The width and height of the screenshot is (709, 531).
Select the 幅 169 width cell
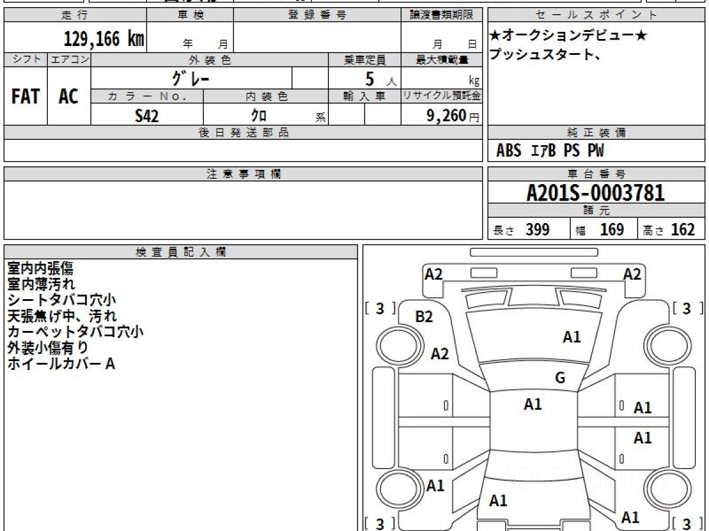click(604, 230)
